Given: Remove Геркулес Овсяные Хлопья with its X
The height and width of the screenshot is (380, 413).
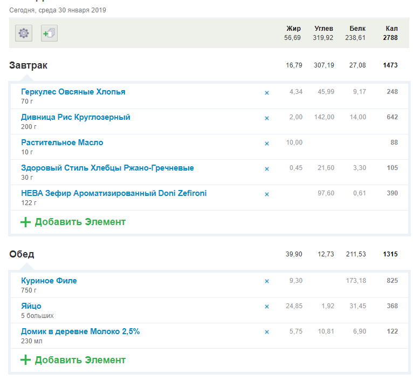Looking at the screenshot, I should pos(266,93).
